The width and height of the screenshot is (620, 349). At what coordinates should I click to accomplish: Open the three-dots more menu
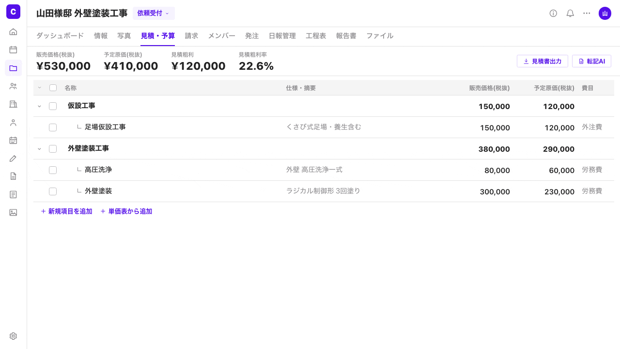point(587,13)
